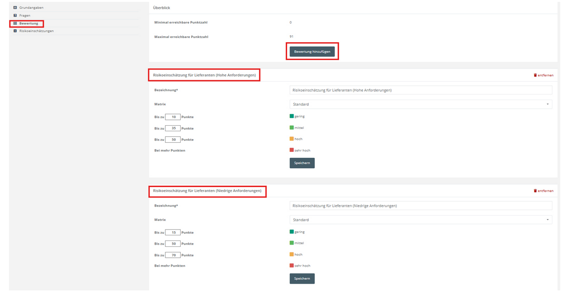Click the Grundangaben sidebar icon
Image resolution: width=574 pixels, height=301 pixels.
[15, 8]
